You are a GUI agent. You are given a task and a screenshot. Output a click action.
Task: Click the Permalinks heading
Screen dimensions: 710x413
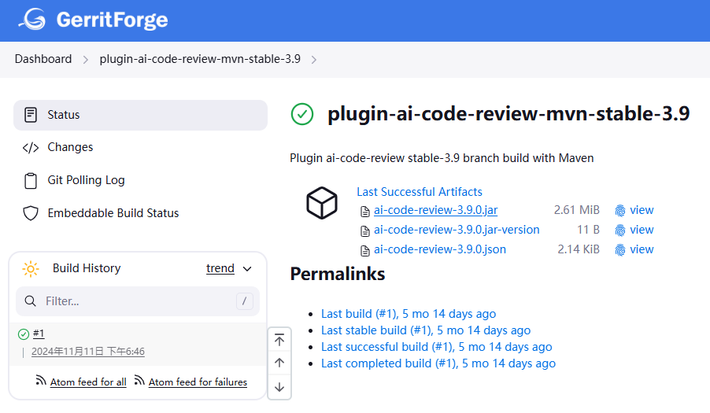pyautogui.click(x=338, y=274)
